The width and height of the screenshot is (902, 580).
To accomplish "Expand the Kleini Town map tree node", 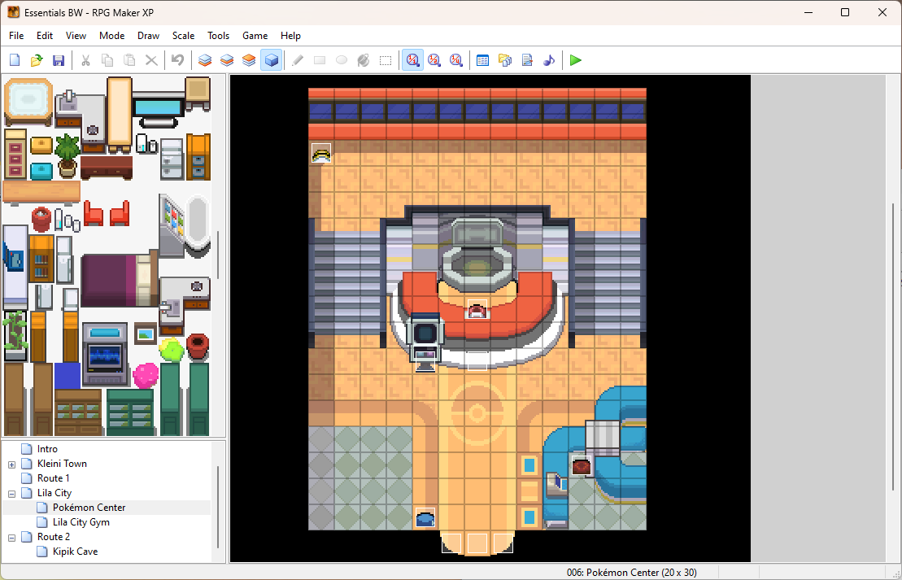I will [12, 464].
